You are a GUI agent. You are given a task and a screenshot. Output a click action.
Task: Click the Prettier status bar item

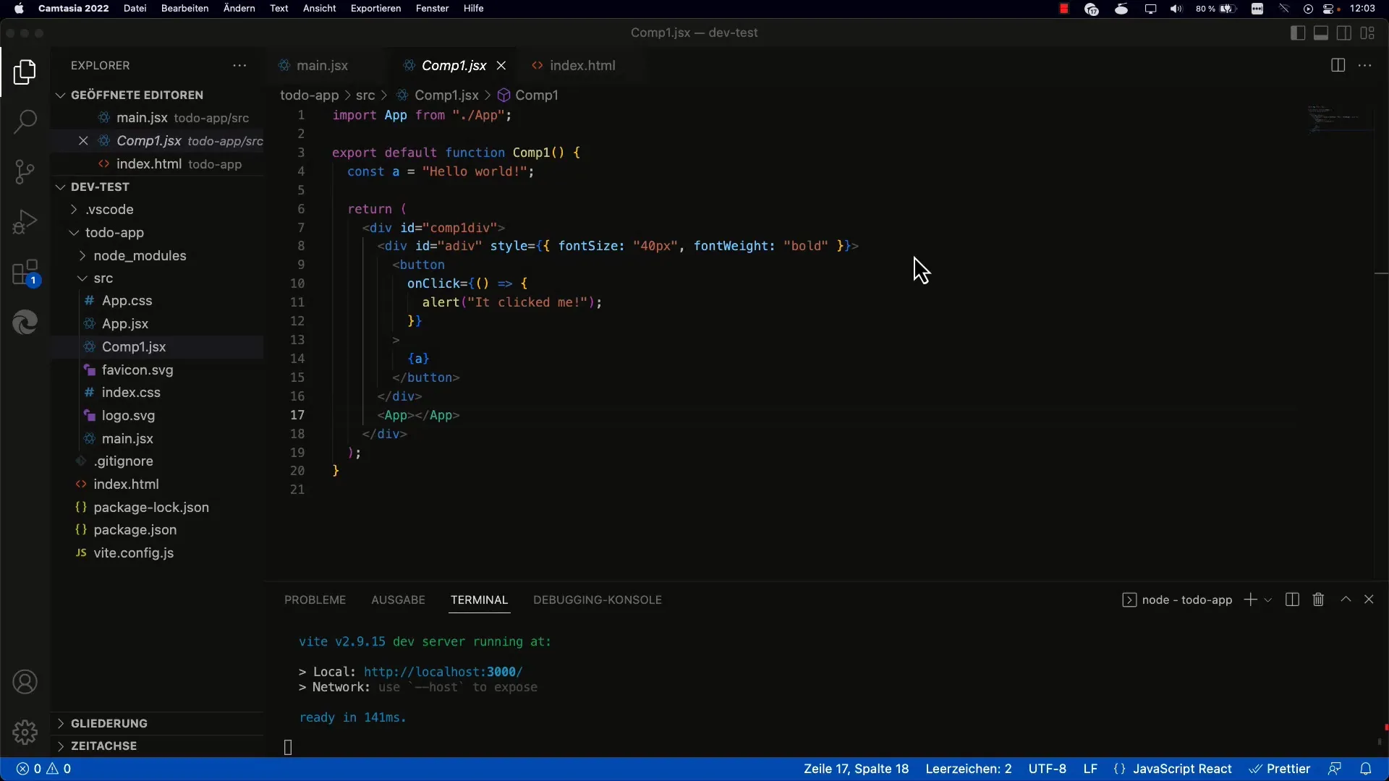[x=1280, y=769]
